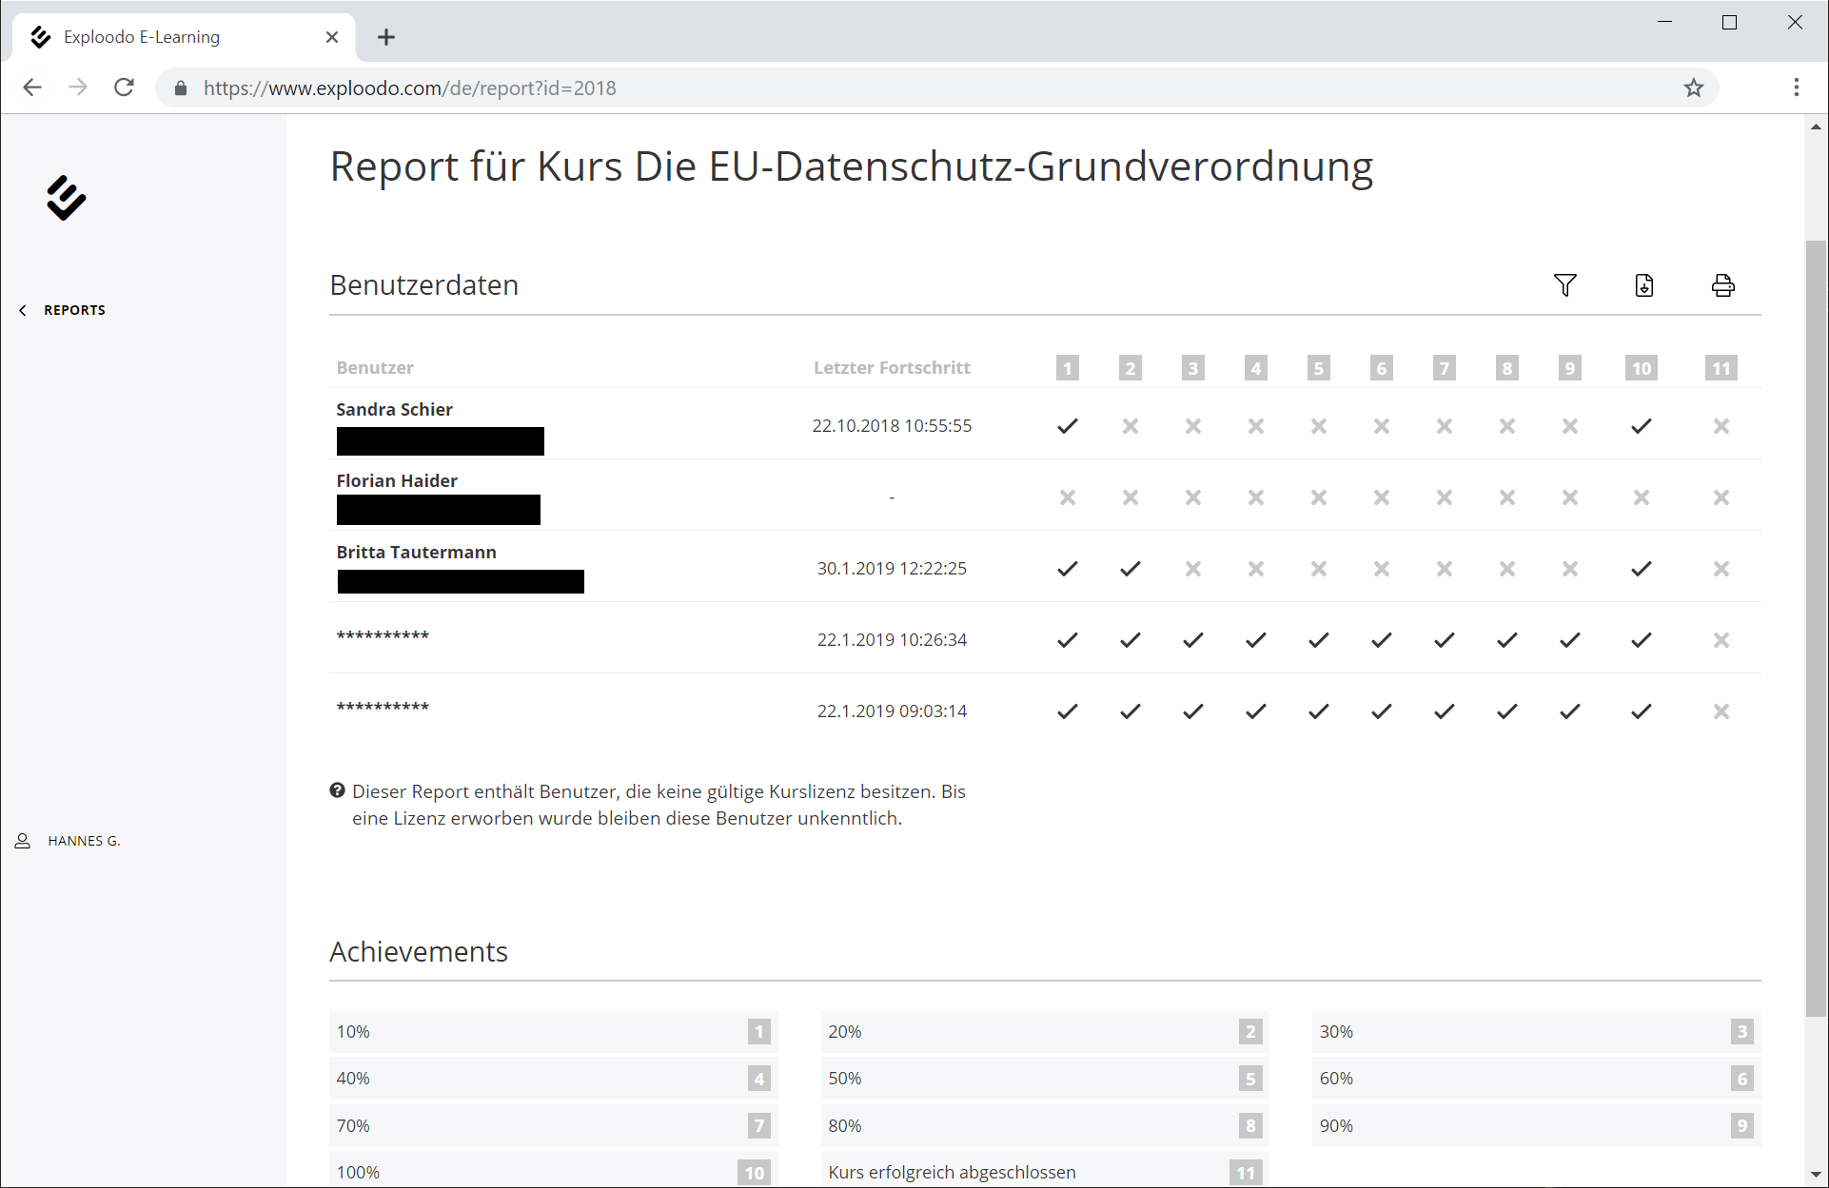Click the vertical page scrollbar
This screenshot has width=1829, height=1188.
[x=1816, y=628]
